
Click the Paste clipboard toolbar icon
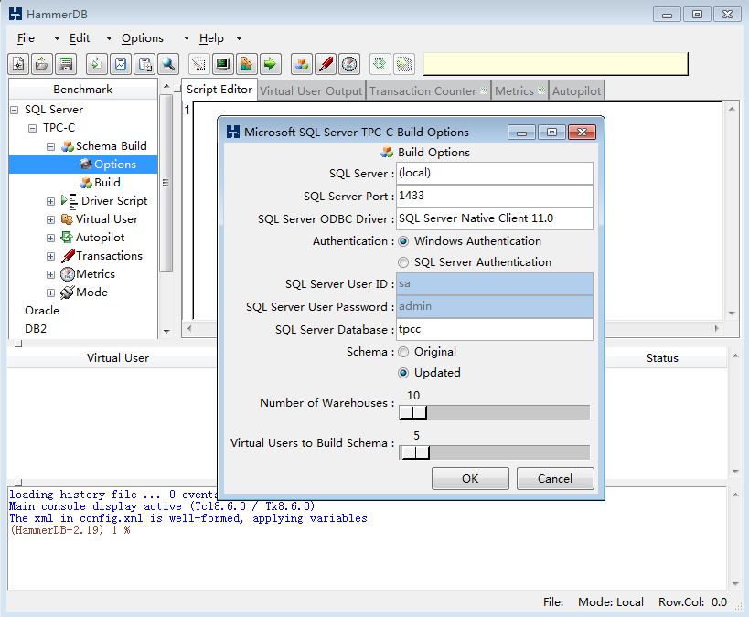pyautogui.click(x=144, y=63)
